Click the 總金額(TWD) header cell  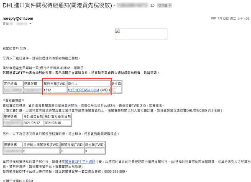click(95, 145)
